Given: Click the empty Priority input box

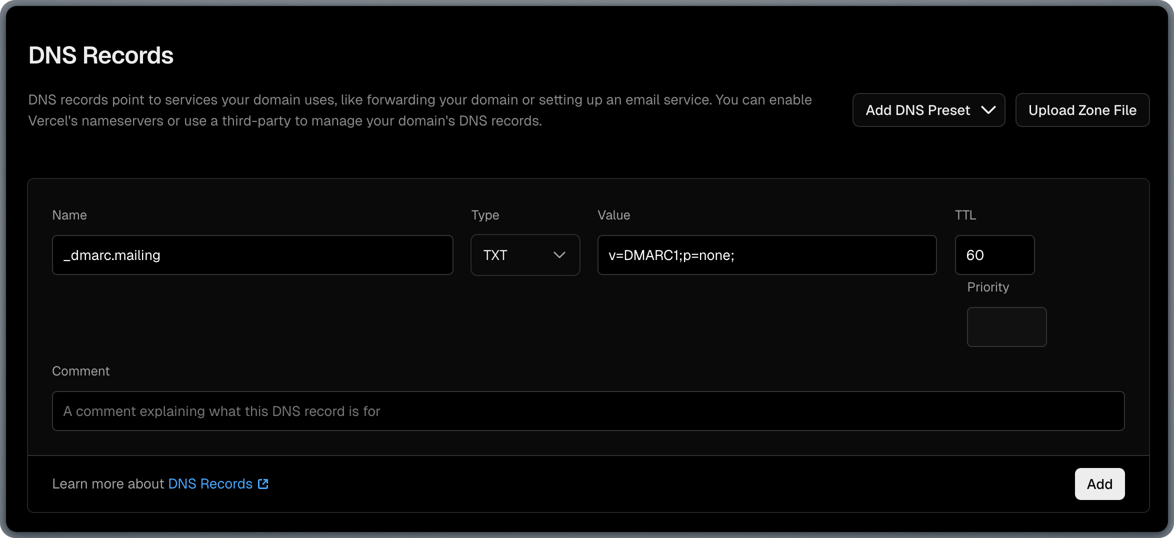Looking at the screenshot, I should [x=1006, y=327].
